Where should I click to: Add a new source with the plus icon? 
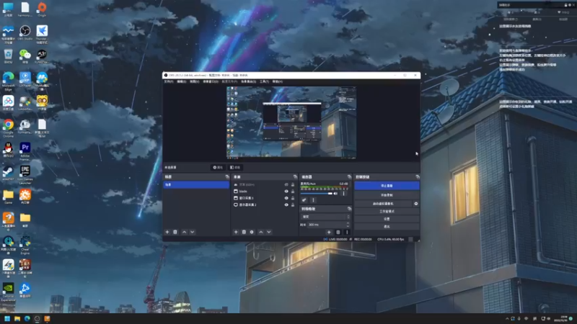(x=236, y=232)
